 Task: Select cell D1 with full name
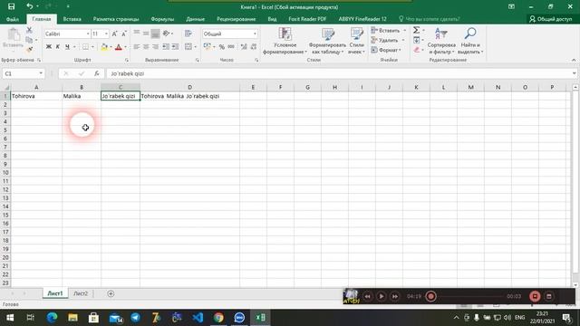pos(189,96)
